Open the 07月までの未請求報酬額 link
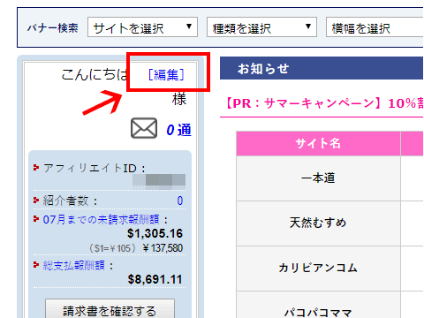 click(102, 220)
